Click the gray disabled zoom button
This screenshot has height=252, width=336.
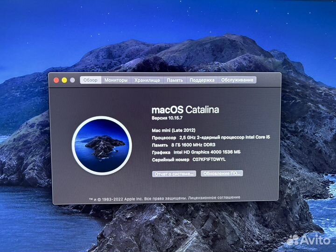pyautogui.click(x=72, y=80)
